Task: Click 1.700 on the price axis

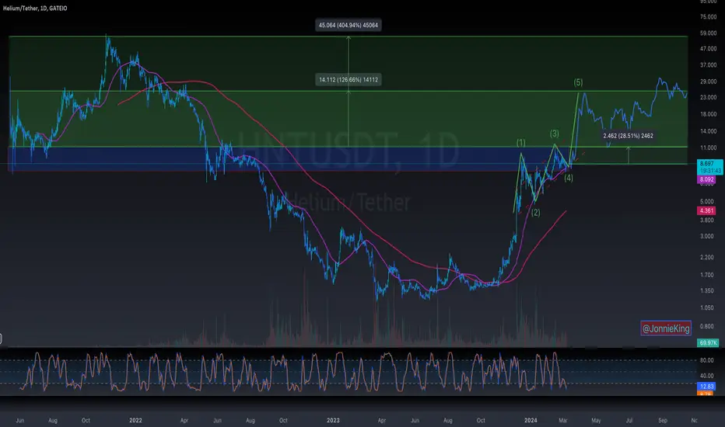Action: point(706,275)
